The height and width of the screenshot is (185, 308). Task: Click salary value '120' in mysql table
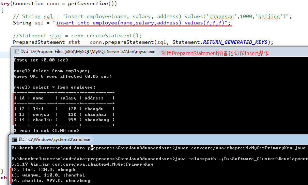click(x=72, y=109)
